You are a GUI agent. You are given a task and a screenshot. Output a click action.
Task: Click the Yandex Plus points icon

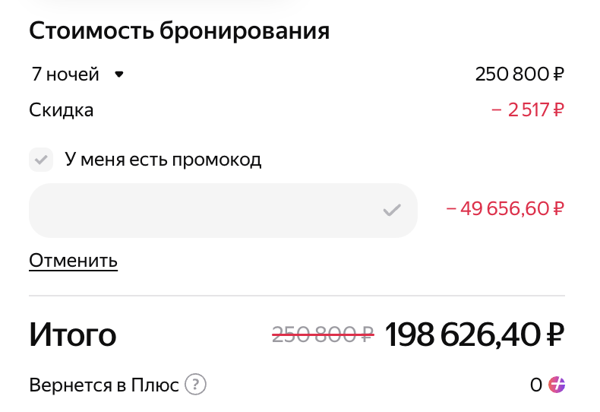click(x=557, y=385)
